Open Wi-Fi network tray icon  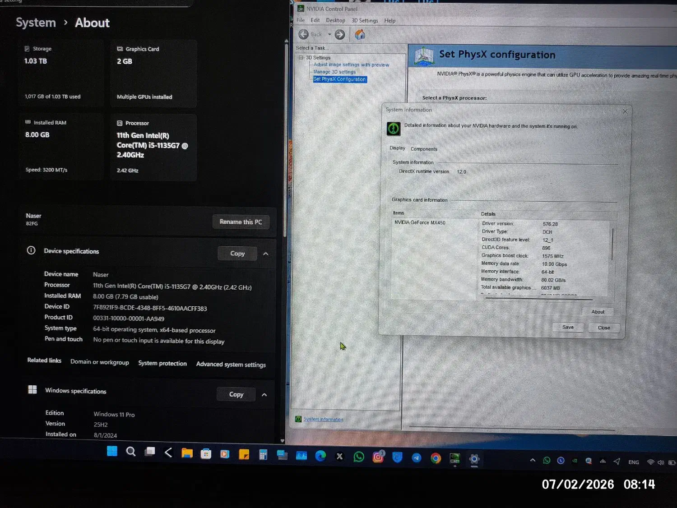[650, 462]
